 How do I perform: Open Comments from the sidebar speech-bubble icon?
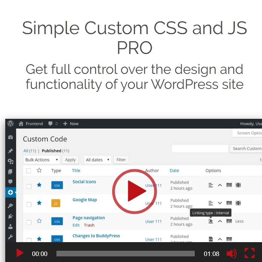pyautogui.click(x=10, y=182)
